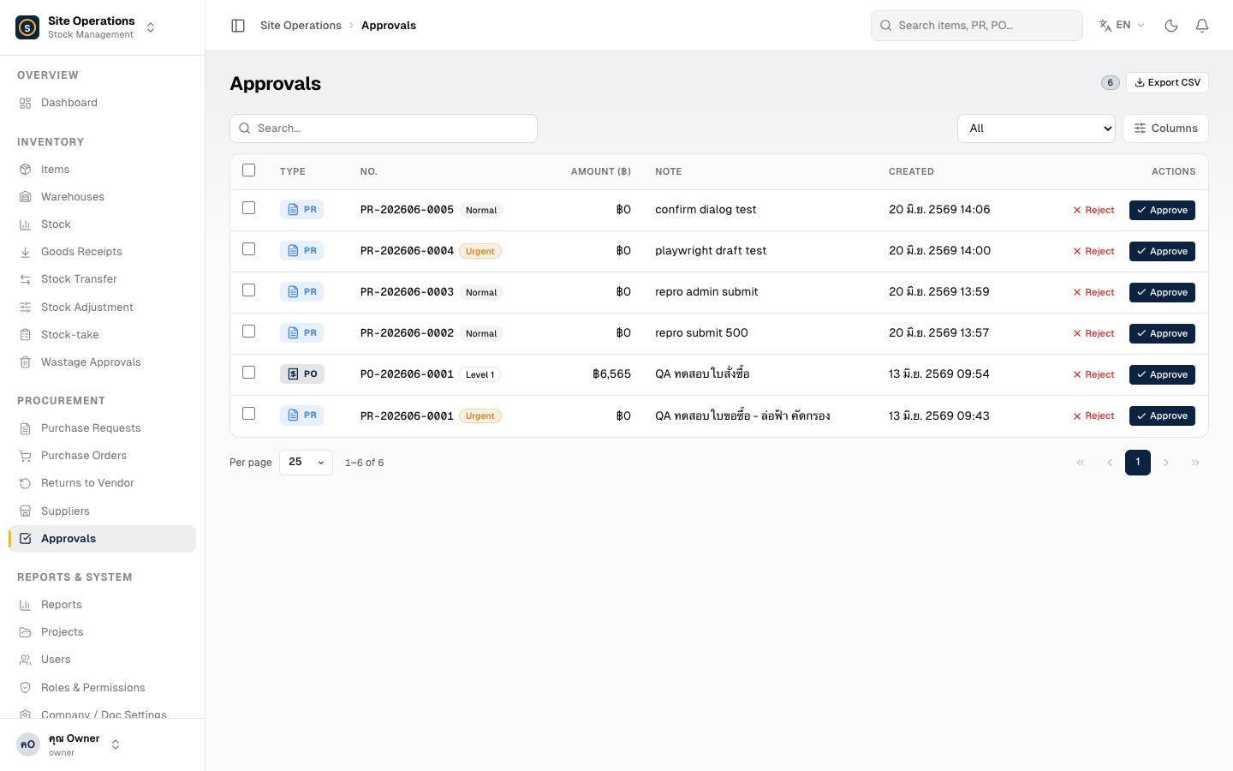The width and height of the screenshot is (1233, 771).
Task: Approve PR-202606-0005
Action: click(1162, 210)
